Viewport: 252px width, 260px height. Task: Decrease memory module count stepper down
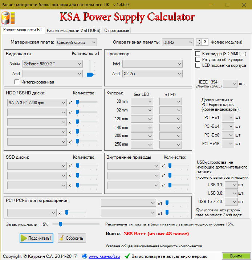coord(199,44)
